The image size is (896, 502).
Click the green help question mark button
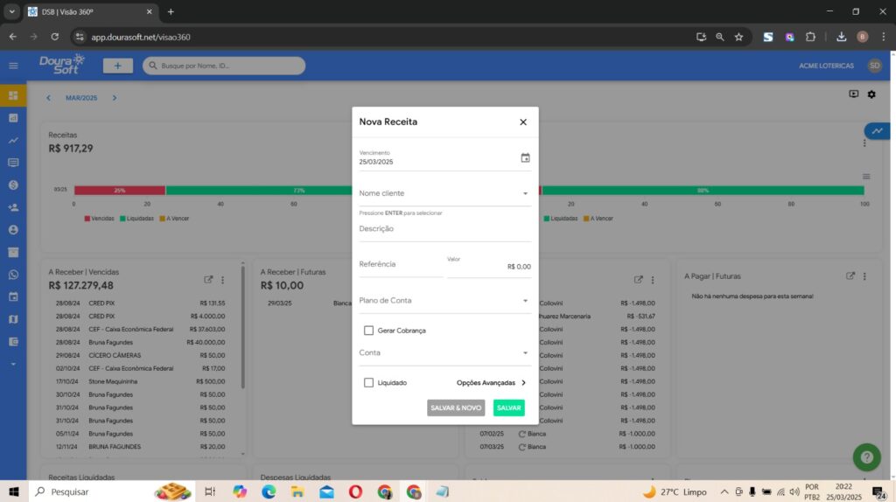tap(866, 457)
